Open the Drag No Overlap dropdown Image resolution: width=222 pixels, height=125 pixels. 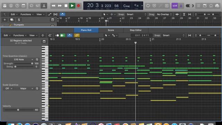point(164,14)
